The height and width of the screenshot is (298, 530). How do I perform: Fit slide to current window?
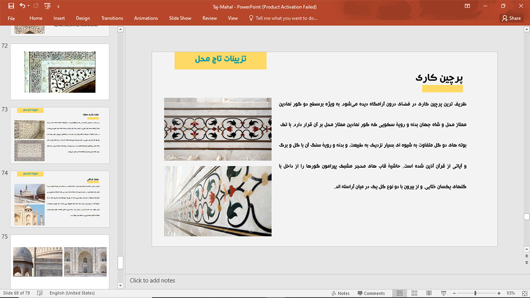[523, 293]
